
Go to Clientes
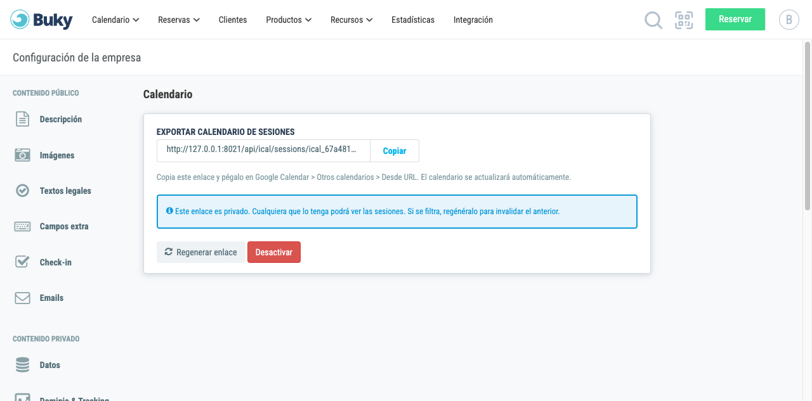233,20
